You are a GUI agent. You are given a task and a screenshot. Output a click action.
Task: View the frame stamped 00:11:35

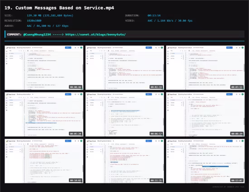124,161
